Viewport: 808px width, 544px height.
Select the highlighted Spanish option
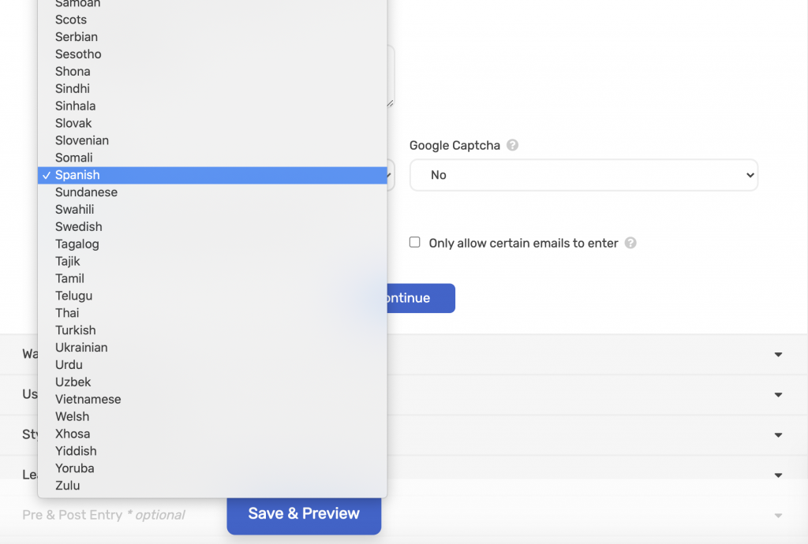tap(77, 175)
